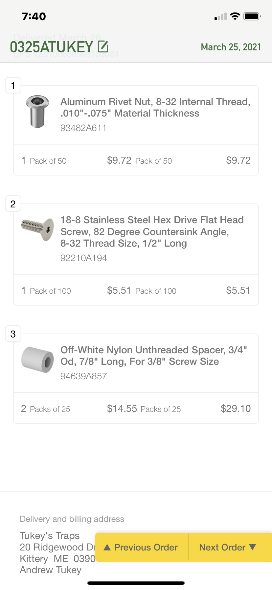Tap the edit icon beside 0325ATUKEY
The width and height of the screenshot is (272, 590).
tap(103, 47)
